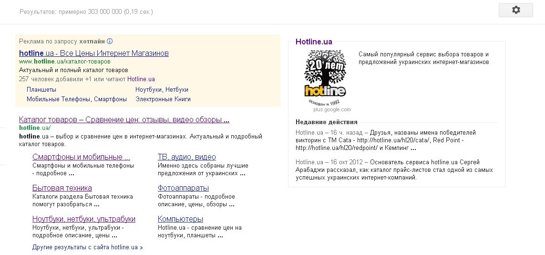Open the 'Бытовая техника' sitelink
This screenshot has width=545, height=255.
coord(62,188)
